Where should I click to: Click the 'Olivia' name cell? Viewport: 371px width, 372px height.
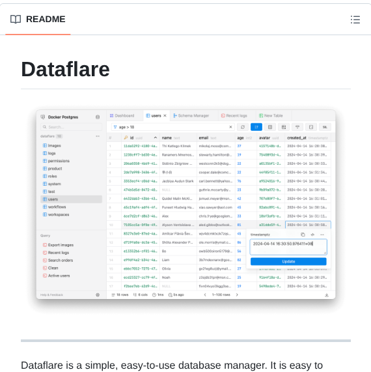coord(178,269)
